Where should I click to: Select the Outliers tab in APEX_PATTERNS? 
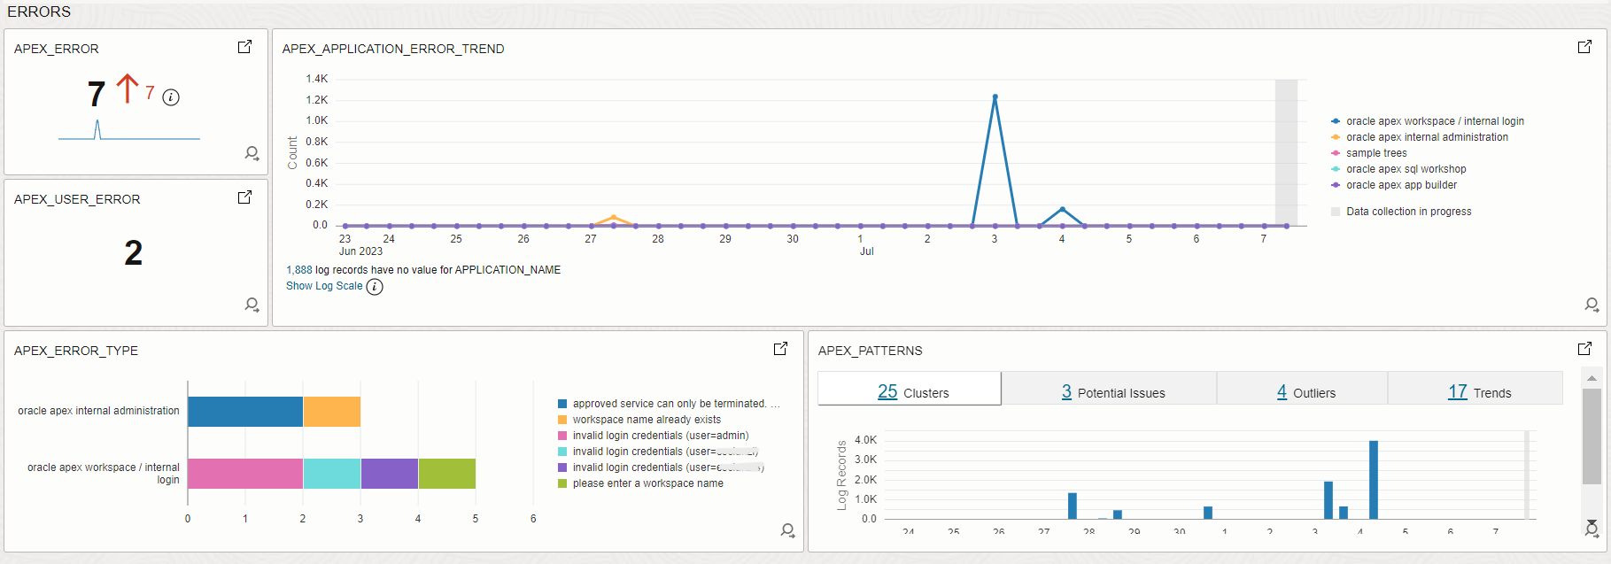point(1305,392)
